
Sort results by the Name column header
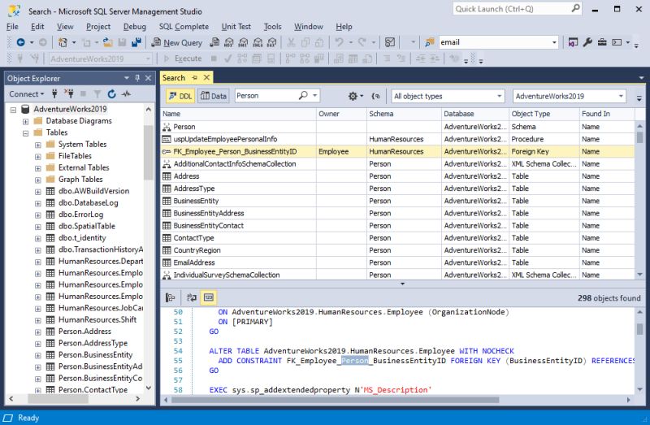[x=238, y=114]
